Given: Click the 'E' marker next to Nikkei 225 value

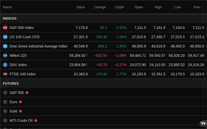Looking at the screenshot, I should tap(87, 55).
